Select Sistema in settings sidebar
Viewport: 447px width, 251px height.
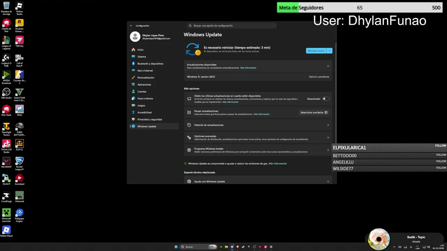pos(154,56)
